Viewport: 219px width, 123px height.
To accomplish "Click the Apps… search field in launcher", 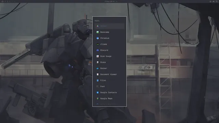I will 109,20.
